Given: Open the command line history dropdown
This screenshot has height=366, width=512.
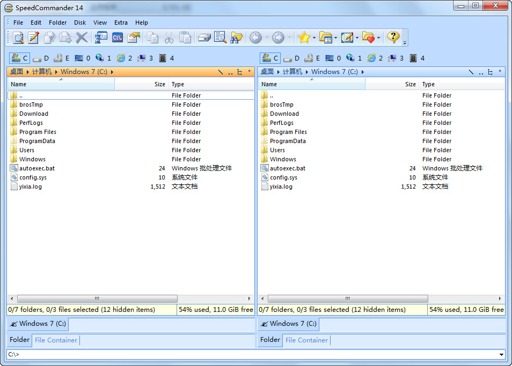Looking at the screenshot, I should pyautogui.click(x=501, y=355).
